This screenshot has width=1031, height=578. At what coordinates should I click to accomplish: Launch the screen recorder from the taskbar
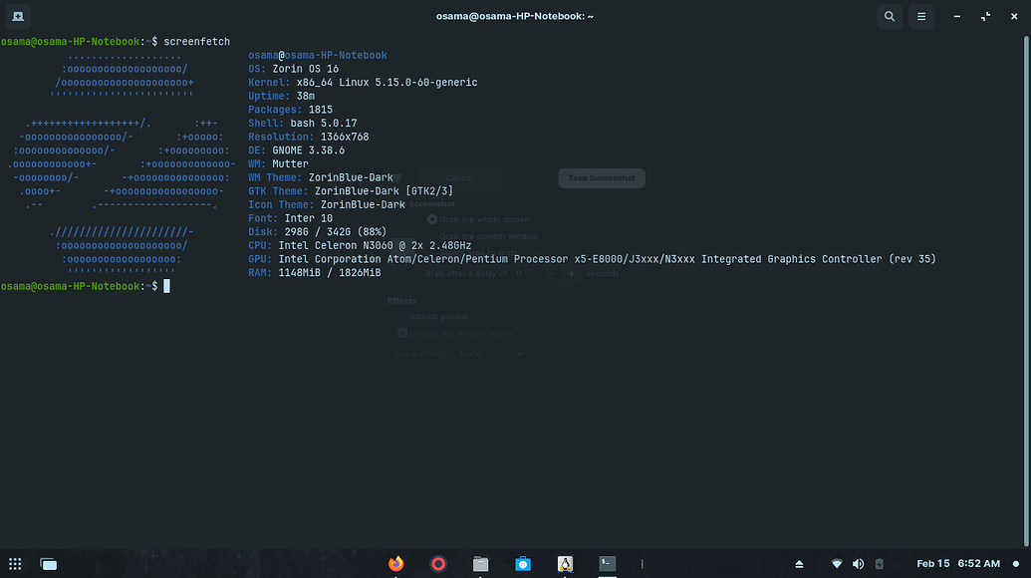438,563
